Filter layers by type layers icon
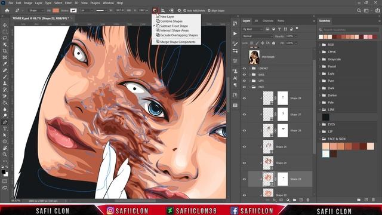 pyautogui.click(x=279, y=29)
